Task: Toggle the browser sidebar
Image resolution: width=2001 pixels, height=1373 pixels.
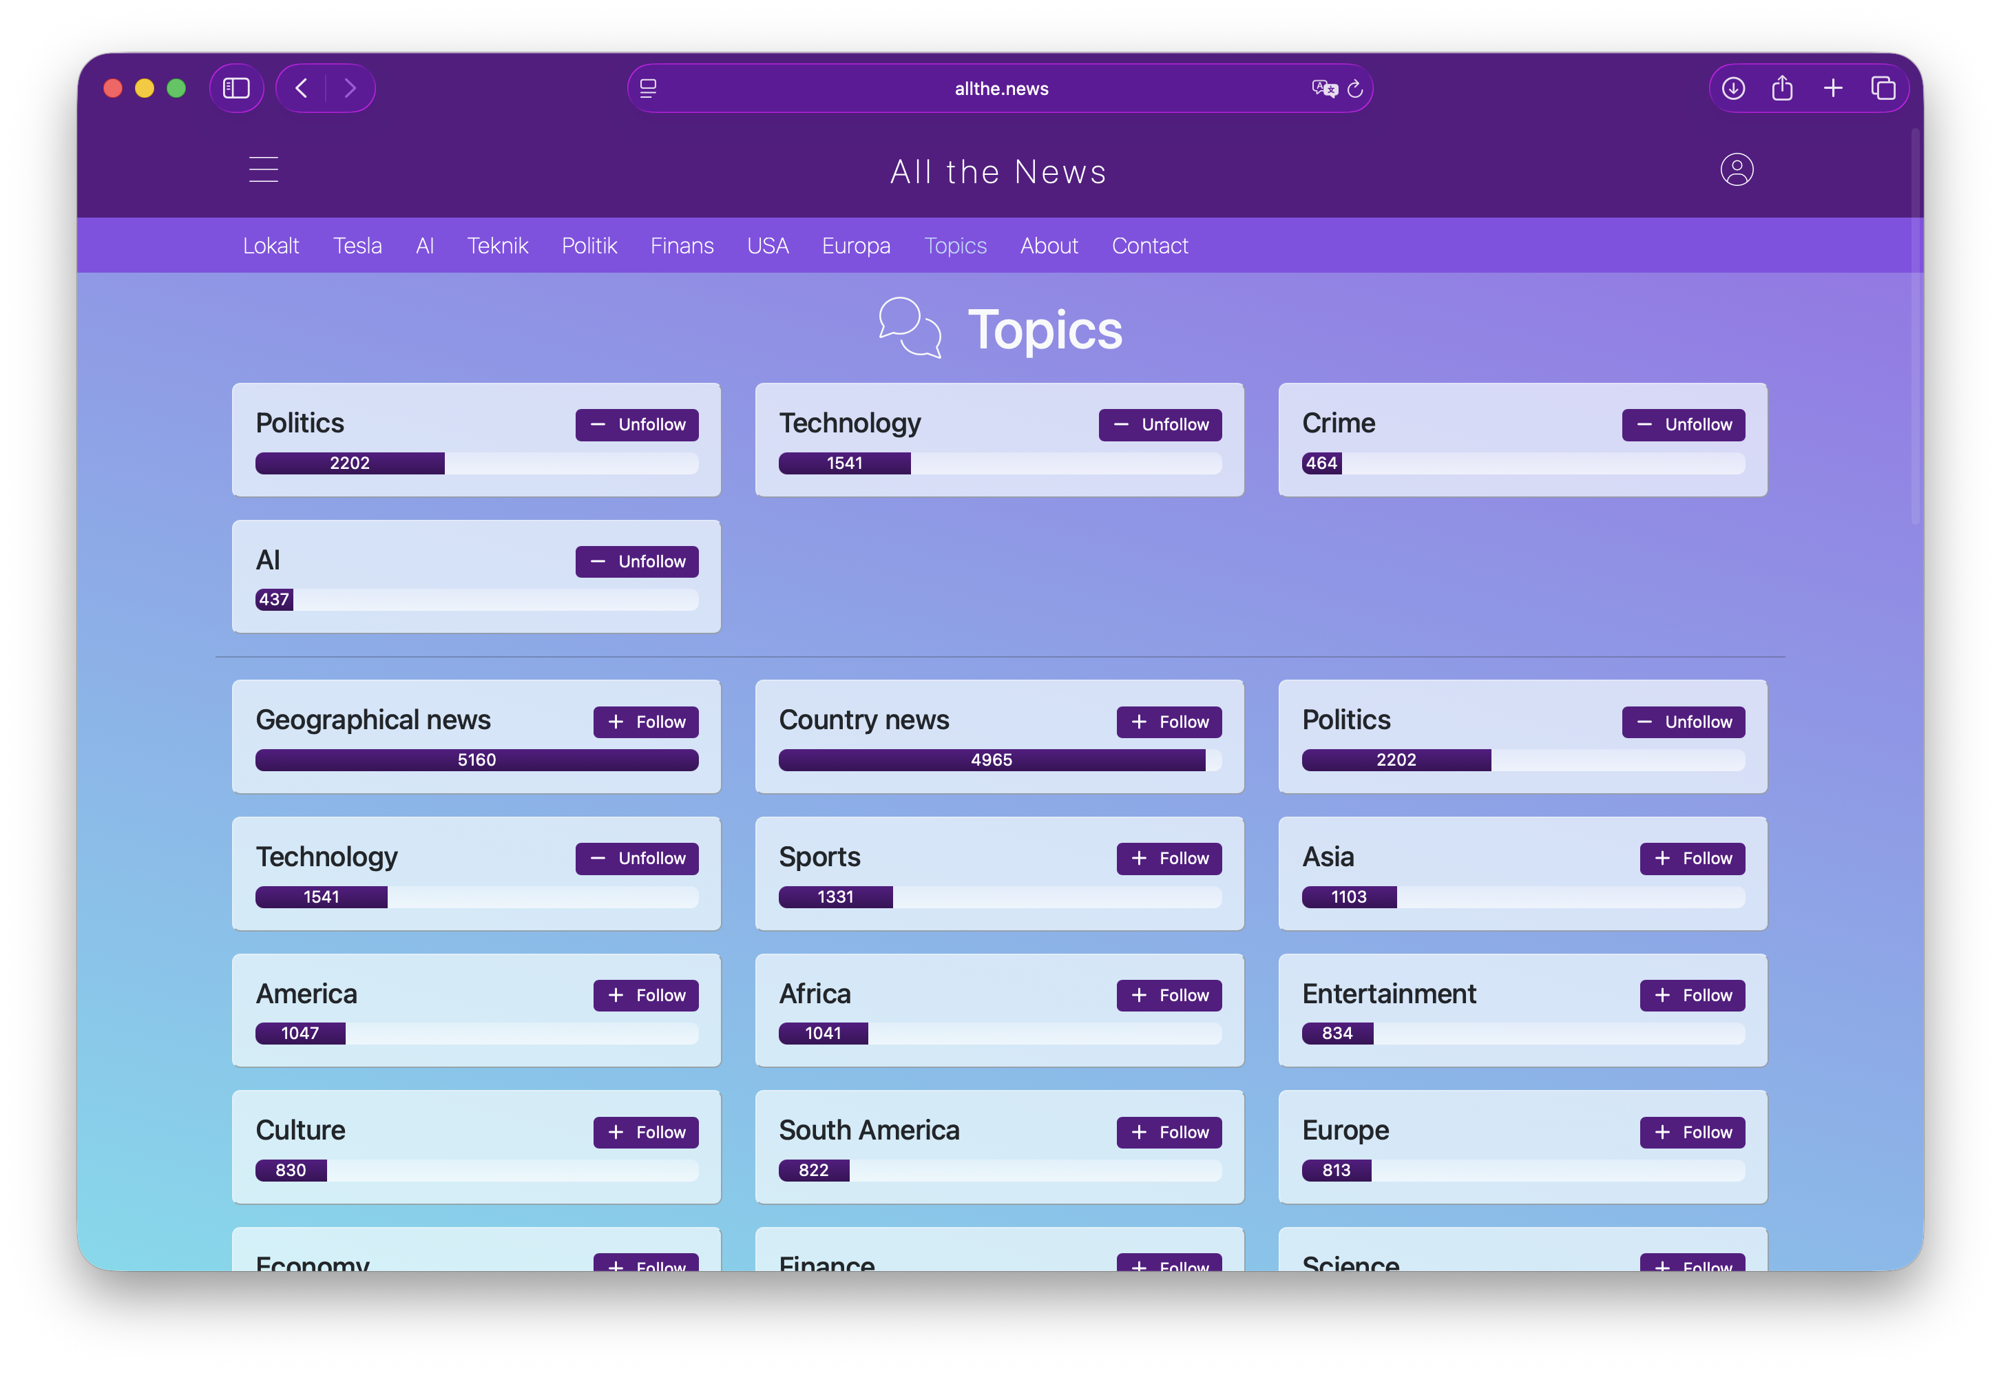Action: tap(237, 88)
